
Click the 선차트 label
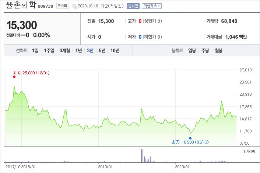coord(22,50)
